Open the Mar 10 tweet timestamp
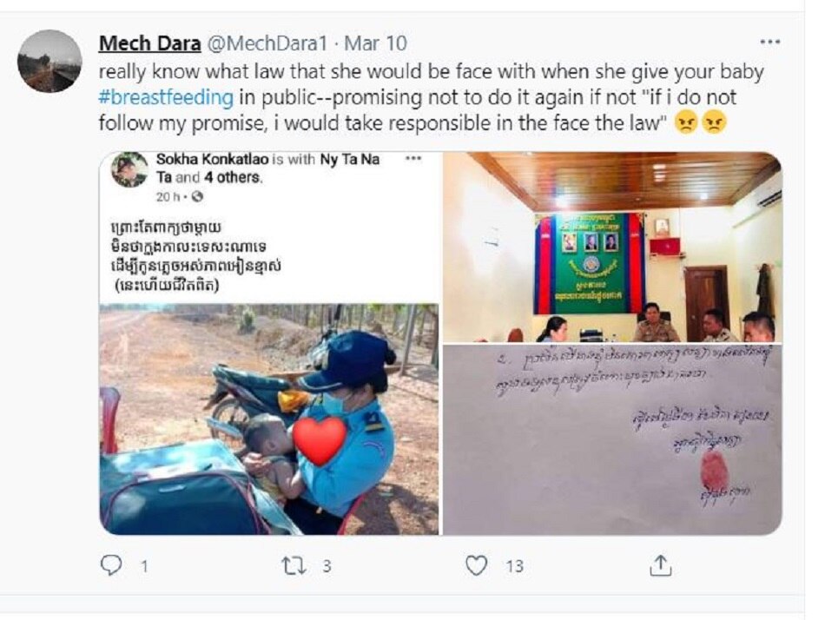This screenshot has width=825, height=620. [375, 43]
